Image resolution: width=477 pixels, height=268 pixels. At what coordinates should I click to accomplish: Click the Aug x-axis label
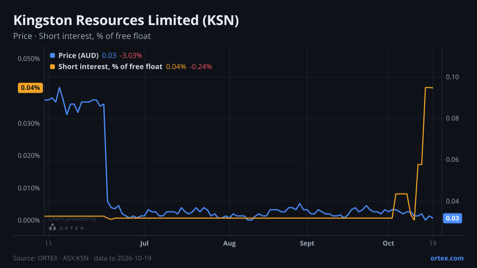pos(230,243)
